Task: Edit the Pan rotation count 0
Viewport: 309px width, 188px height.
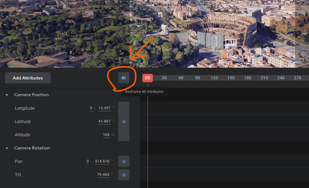Action: click(88, 161)
